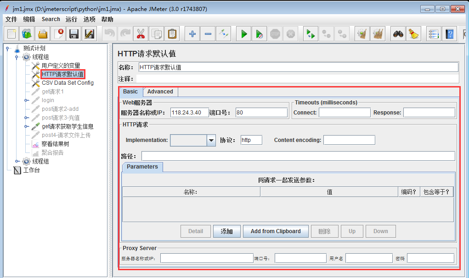Toggle expander for 测试计划 node
The width and height of the screenshot is (469, 278).
coord(8,49)
